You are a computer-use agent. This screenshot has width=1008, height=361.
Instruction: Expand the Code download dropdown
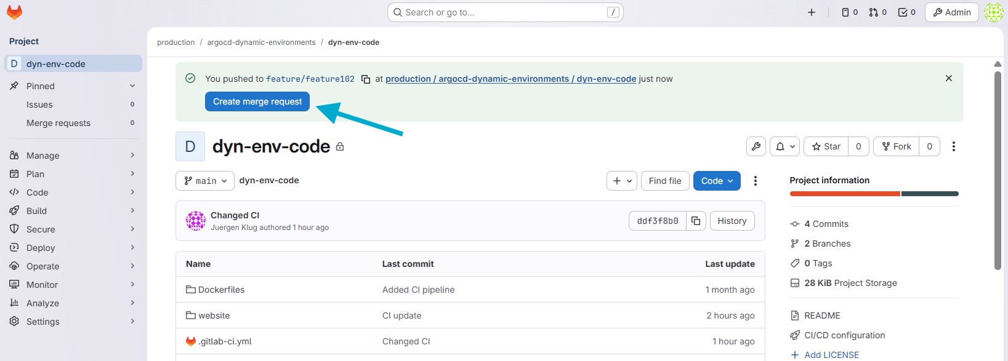717,181
